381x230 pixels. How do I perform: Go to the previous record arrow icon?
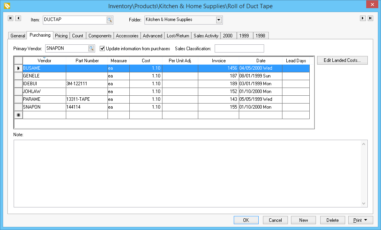tap(18, 18)
